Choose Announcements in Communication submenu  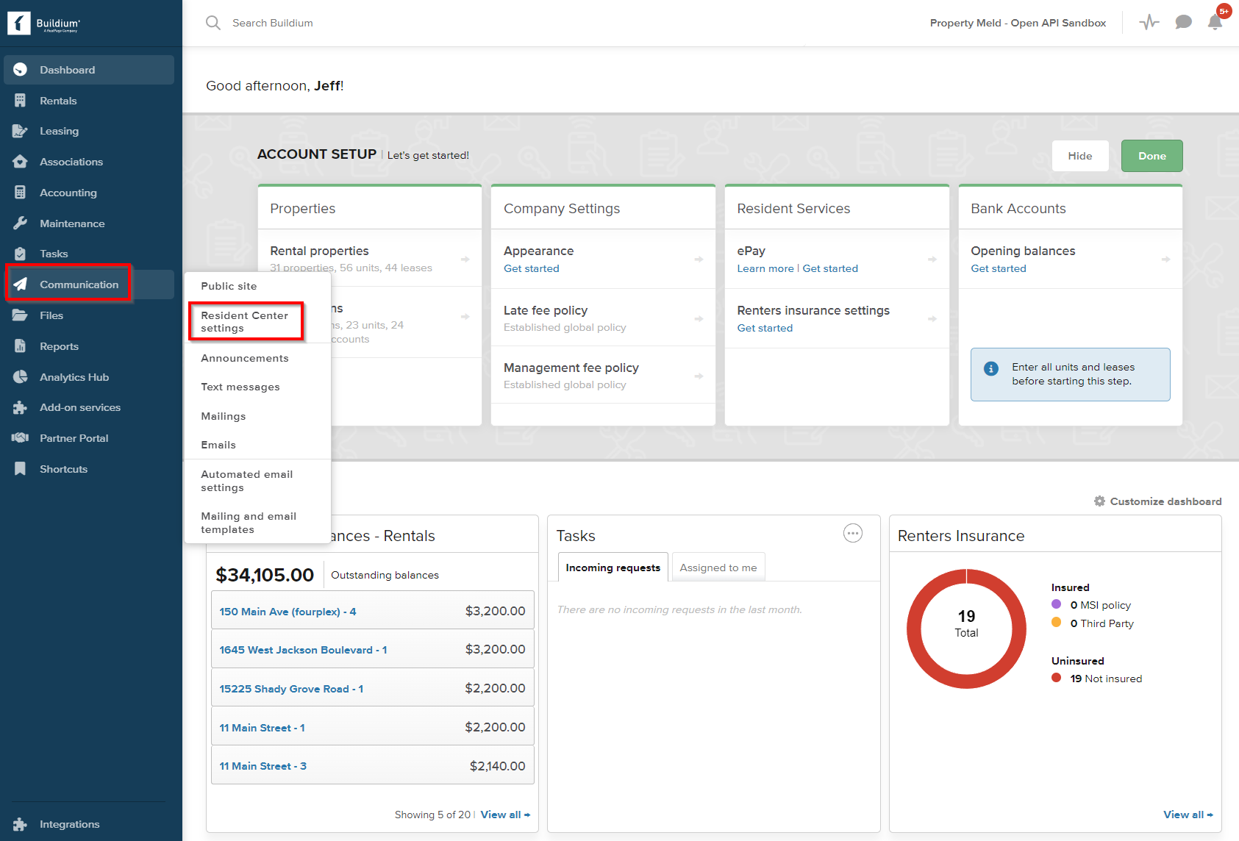245,358
